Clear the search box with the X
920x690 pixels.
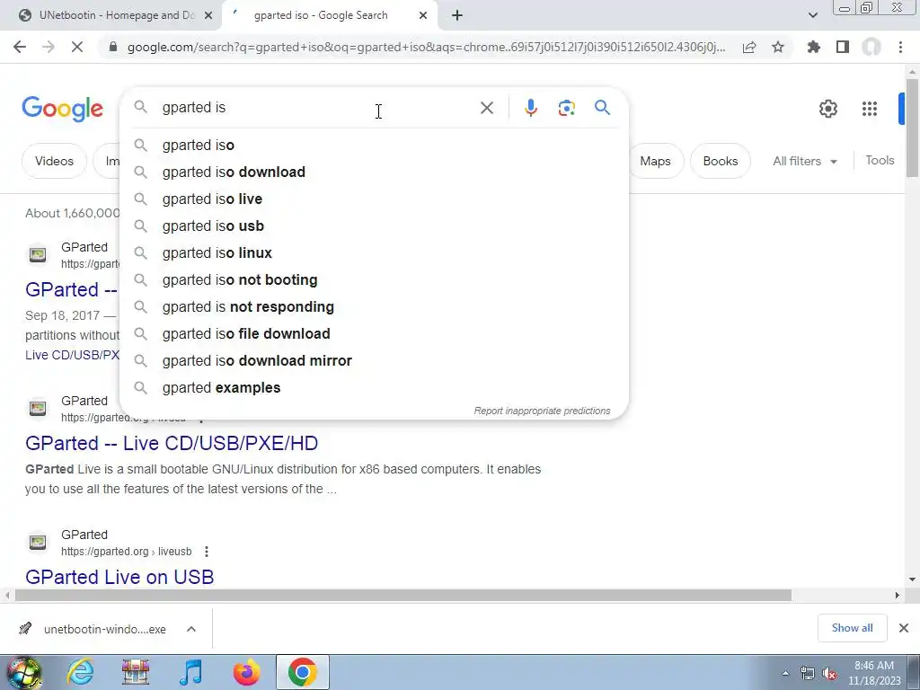(486, 108)
